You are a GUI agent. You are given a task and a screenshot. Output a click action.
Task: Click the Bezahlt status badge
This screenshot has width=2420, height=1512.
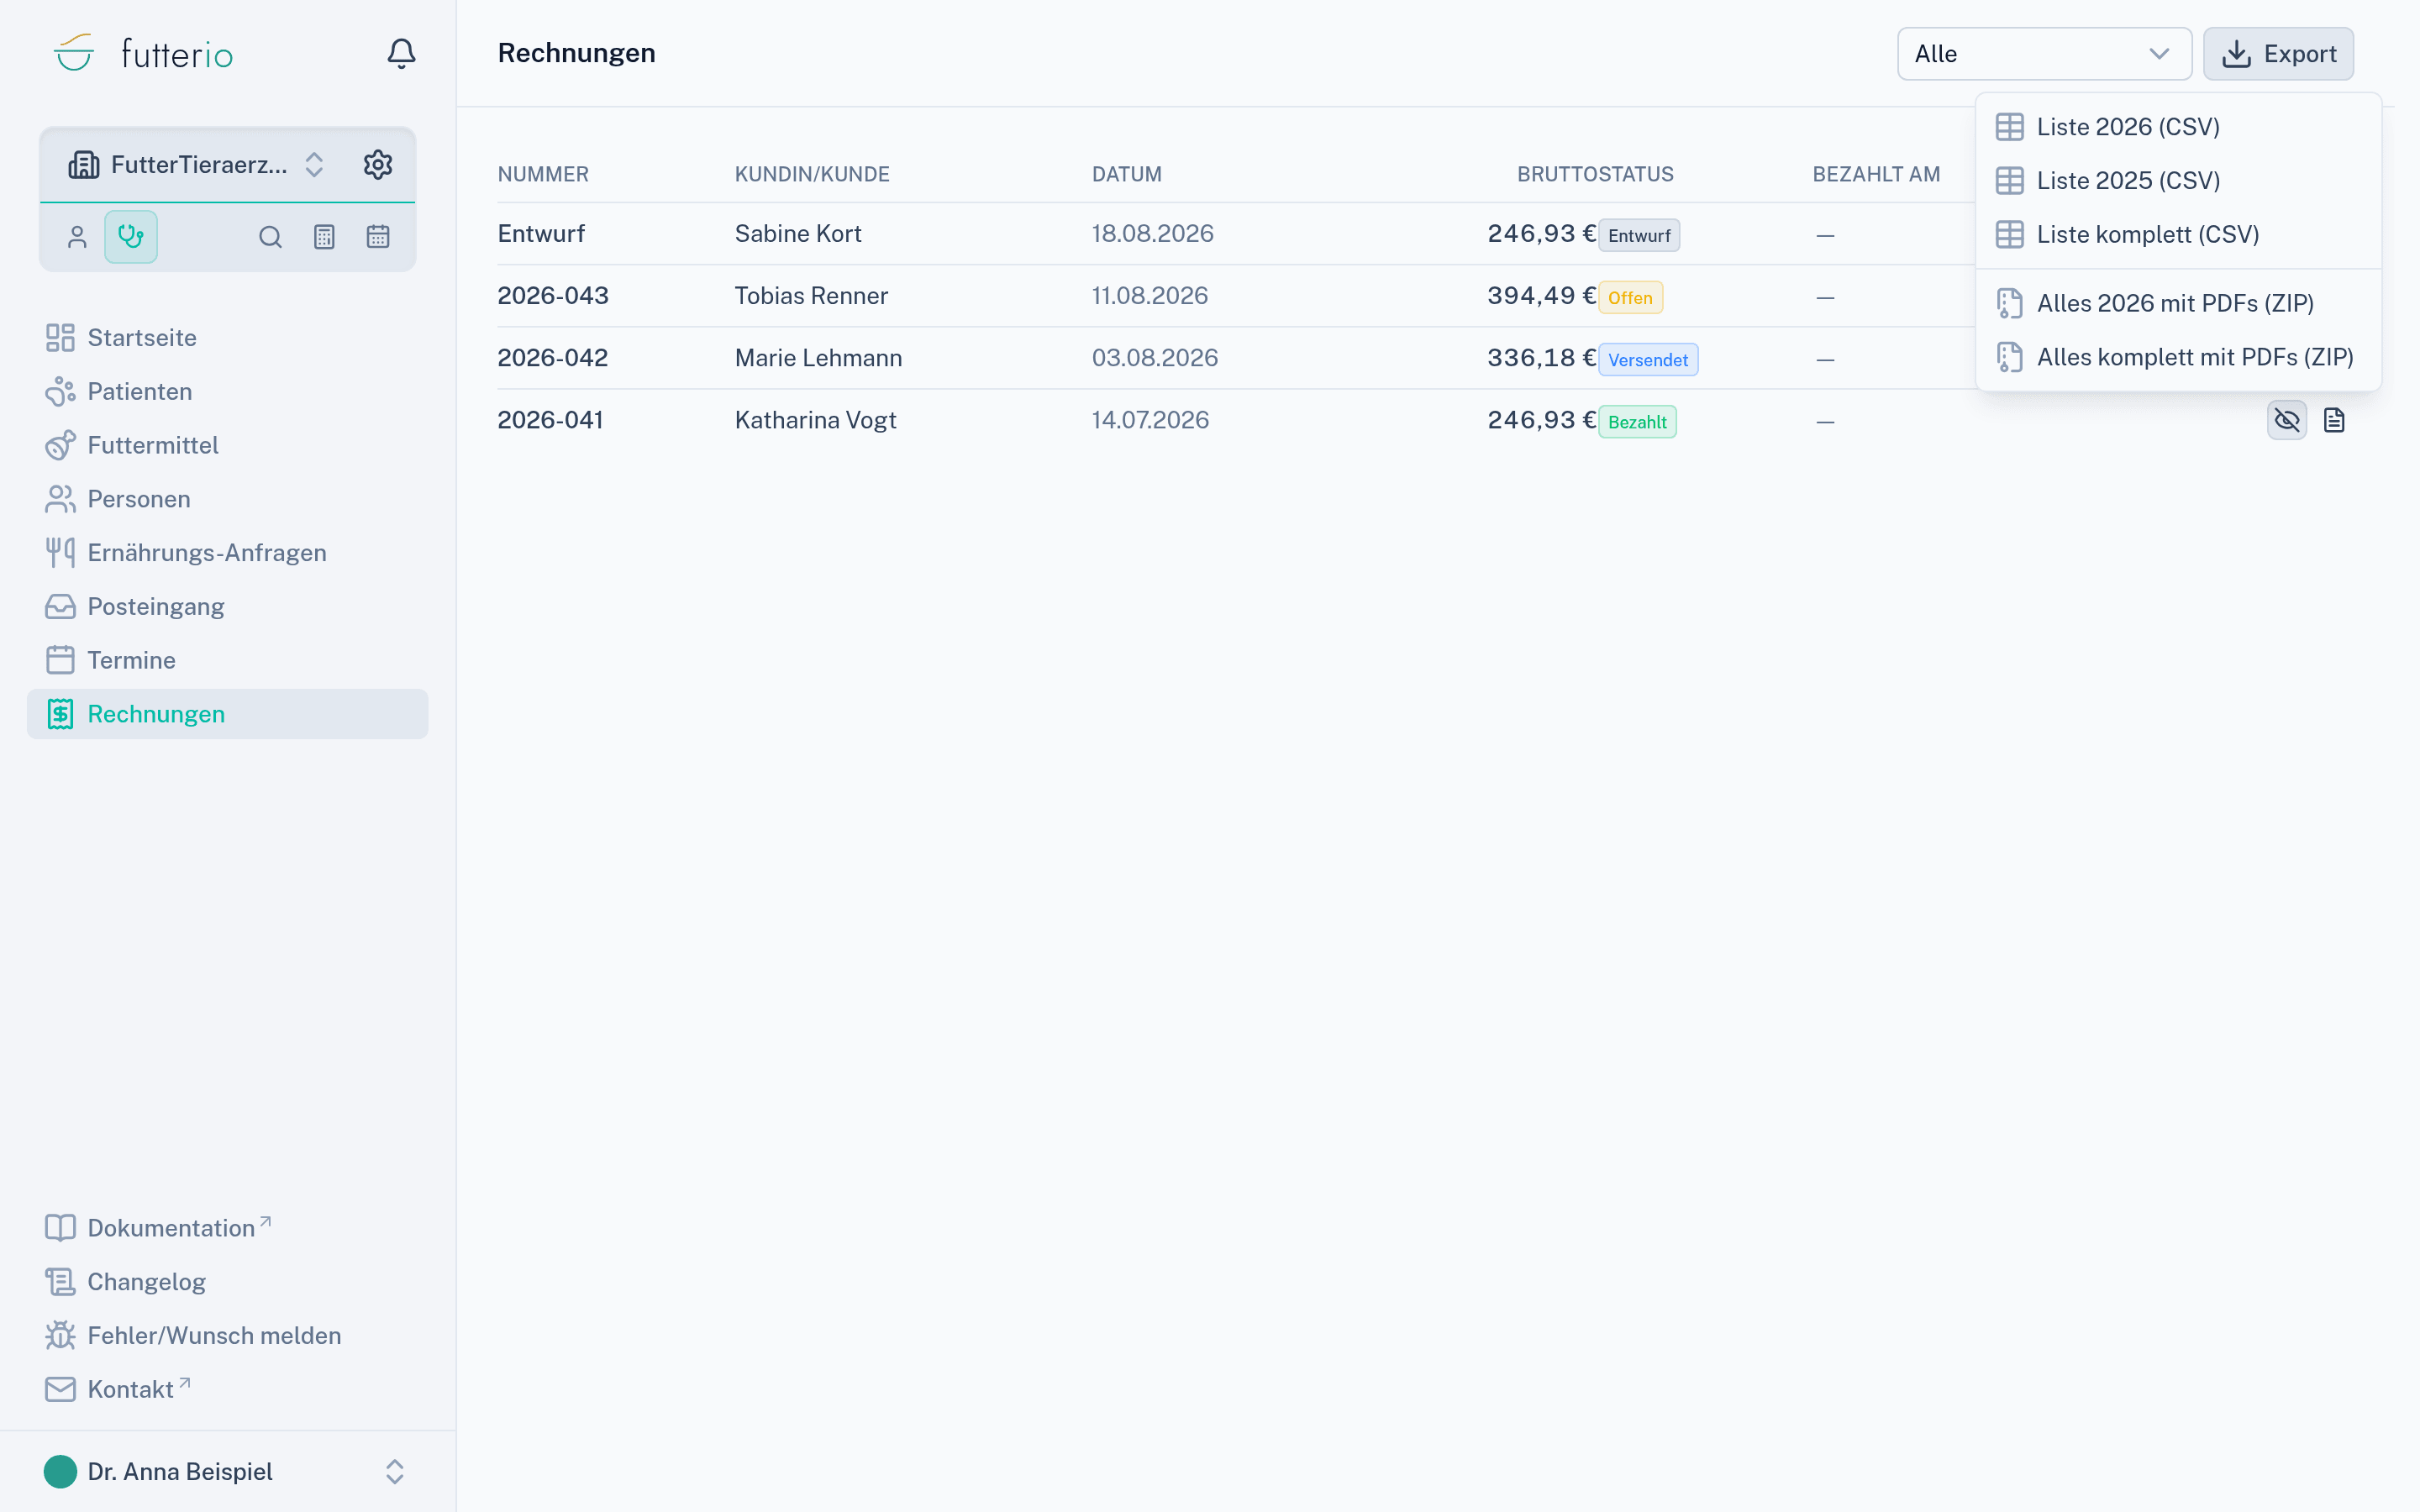[1637, 422]
